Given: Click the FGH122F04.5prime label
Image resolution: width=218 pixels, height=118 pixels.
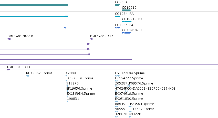Looking at the screenshot, I should [130, 73].
